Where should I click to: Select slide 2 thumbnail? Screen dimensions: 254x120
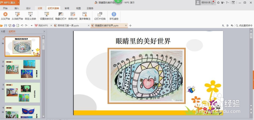22,70
